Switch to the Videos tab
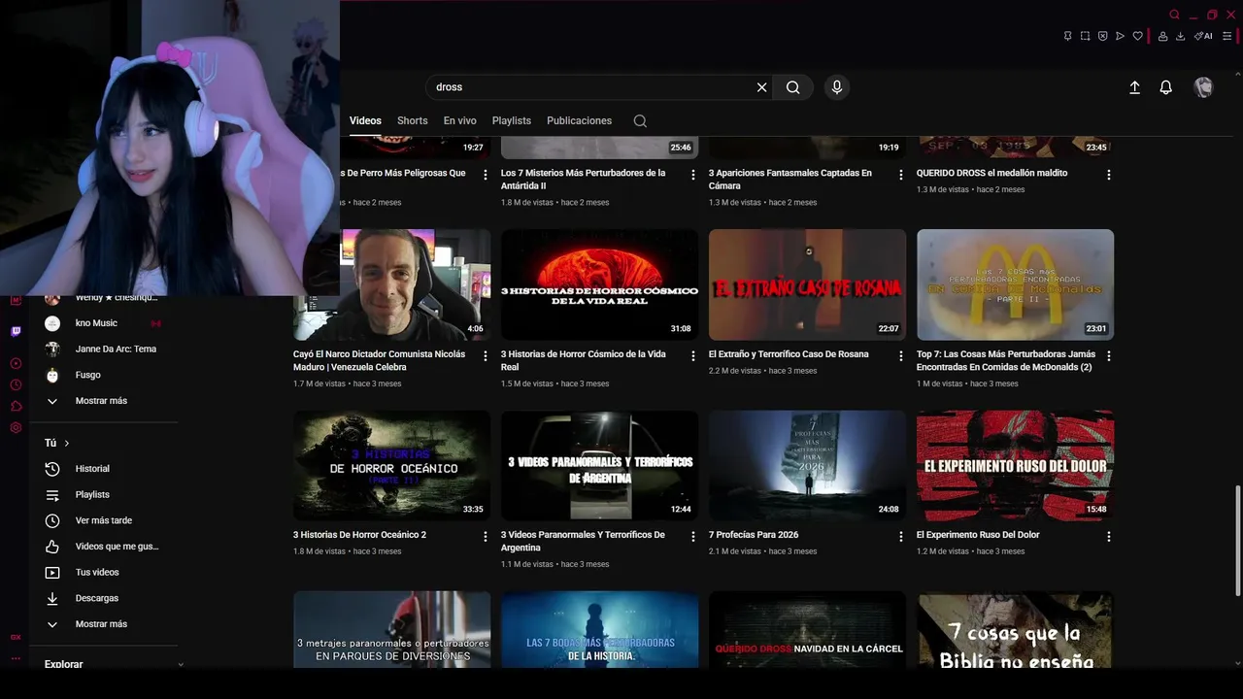Image resolution: width=1243 pixels, height=699 pixels. click(365, 121)
